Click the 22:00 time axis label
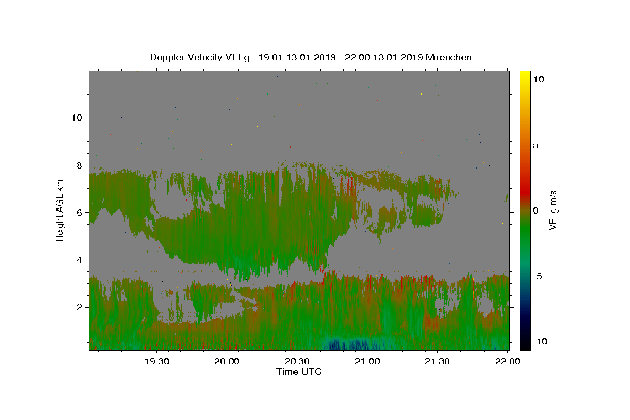Image resolution: width=630 pixels, height=420 pixels. [x=508, y=361]
